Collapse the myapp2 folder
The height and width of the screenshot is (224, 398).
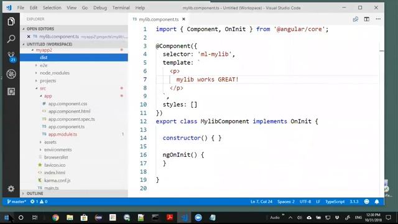(x=33, y=50)
